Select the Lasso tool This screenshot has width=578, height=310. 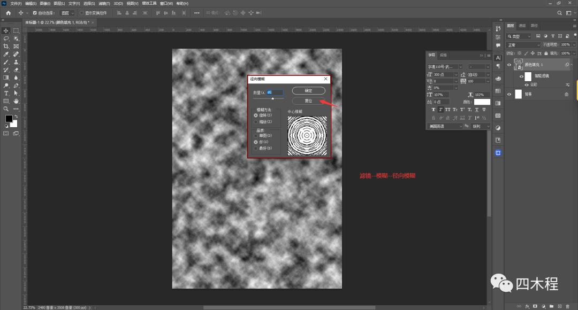tap(6, 38)
